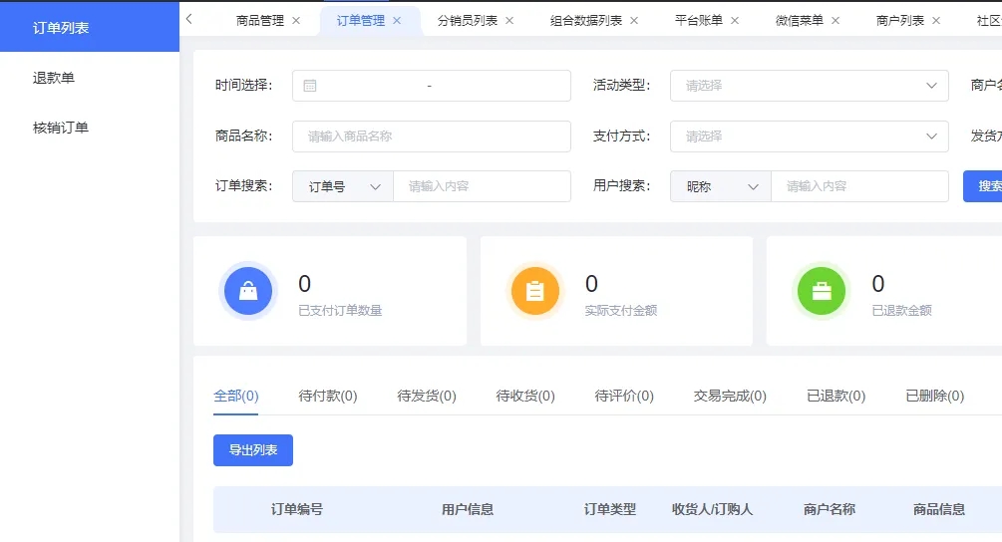Expand the 昵称 user search dropdown

[x=721, y=186]
